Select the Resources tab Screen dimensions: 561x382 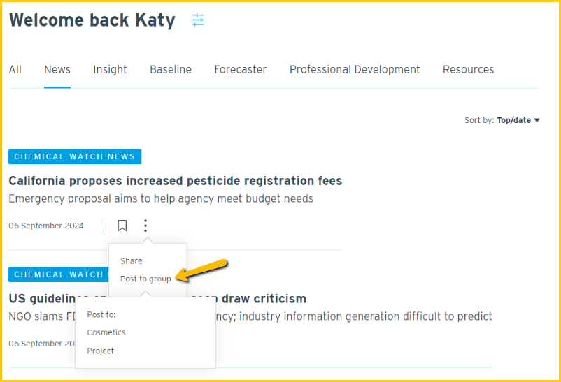tap(469, 69)
